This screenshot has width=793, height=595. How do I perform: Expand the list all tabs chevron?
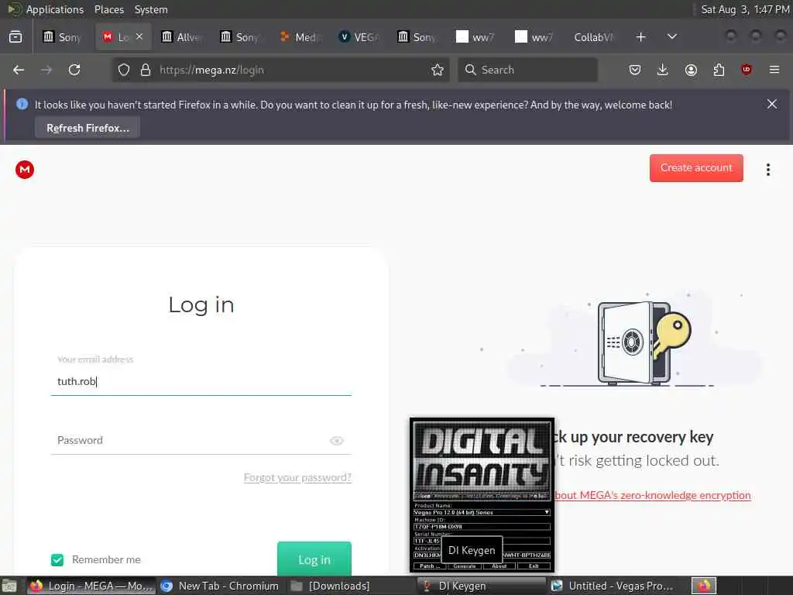(x=671, y=37)
